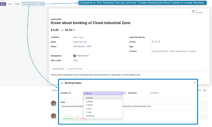Switch to Extra Information tab
Screen dimensions: 212x127
coord(75,69)
